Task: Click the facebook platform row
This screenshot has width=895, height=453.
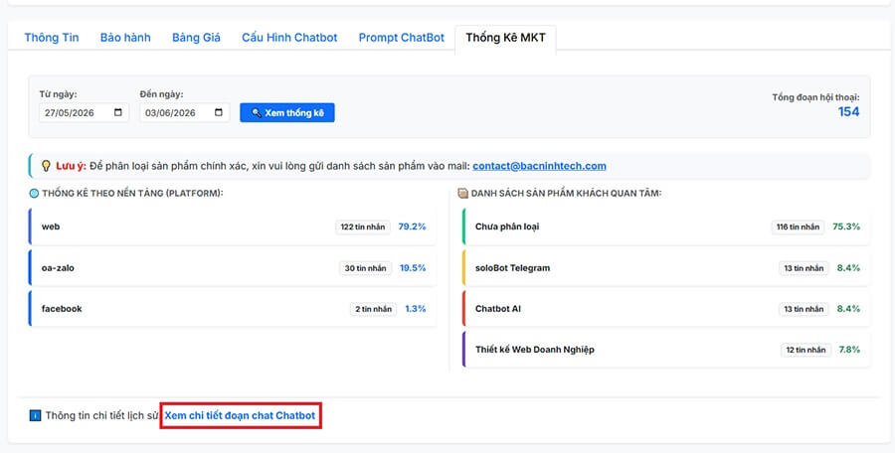Action: point(233,309)
